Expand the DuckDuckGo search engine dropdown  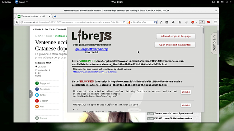click(130, 22)
